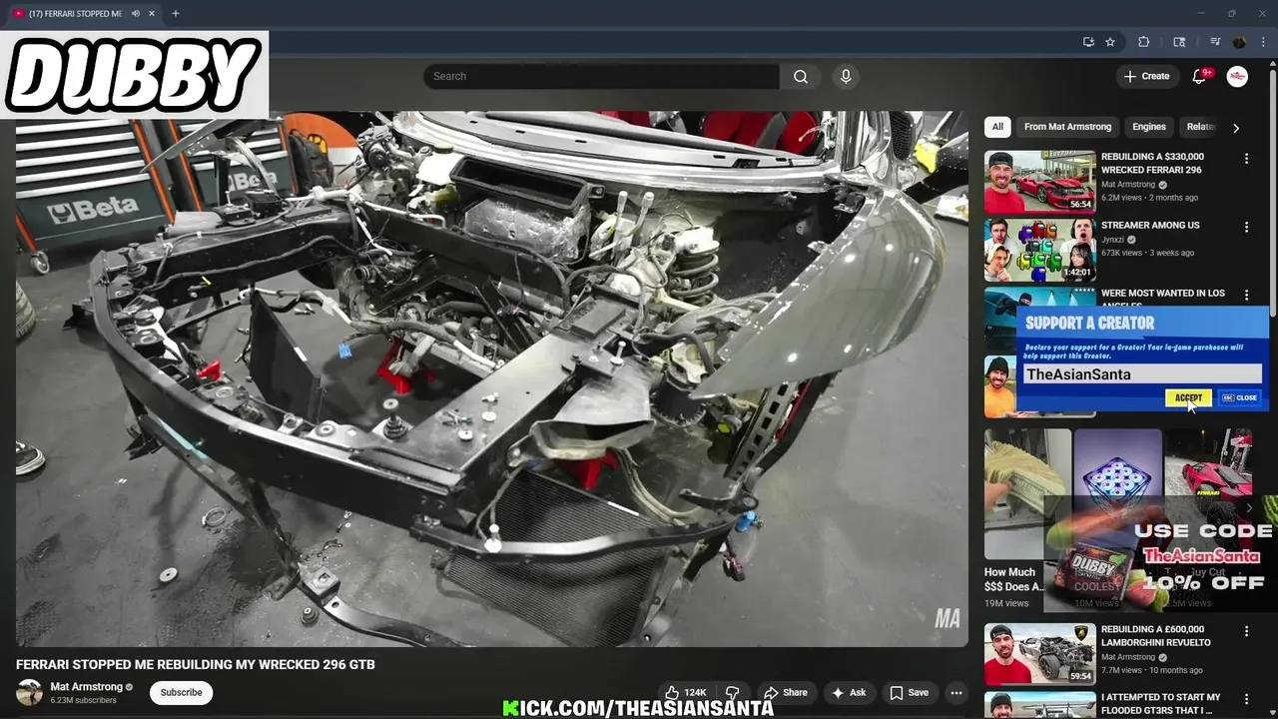The width and height of the screenshot is (1278, 719).
Task: Click REBUILDING A £600,000 LAMBORGHINI title
Action: tap(1155, 636)
